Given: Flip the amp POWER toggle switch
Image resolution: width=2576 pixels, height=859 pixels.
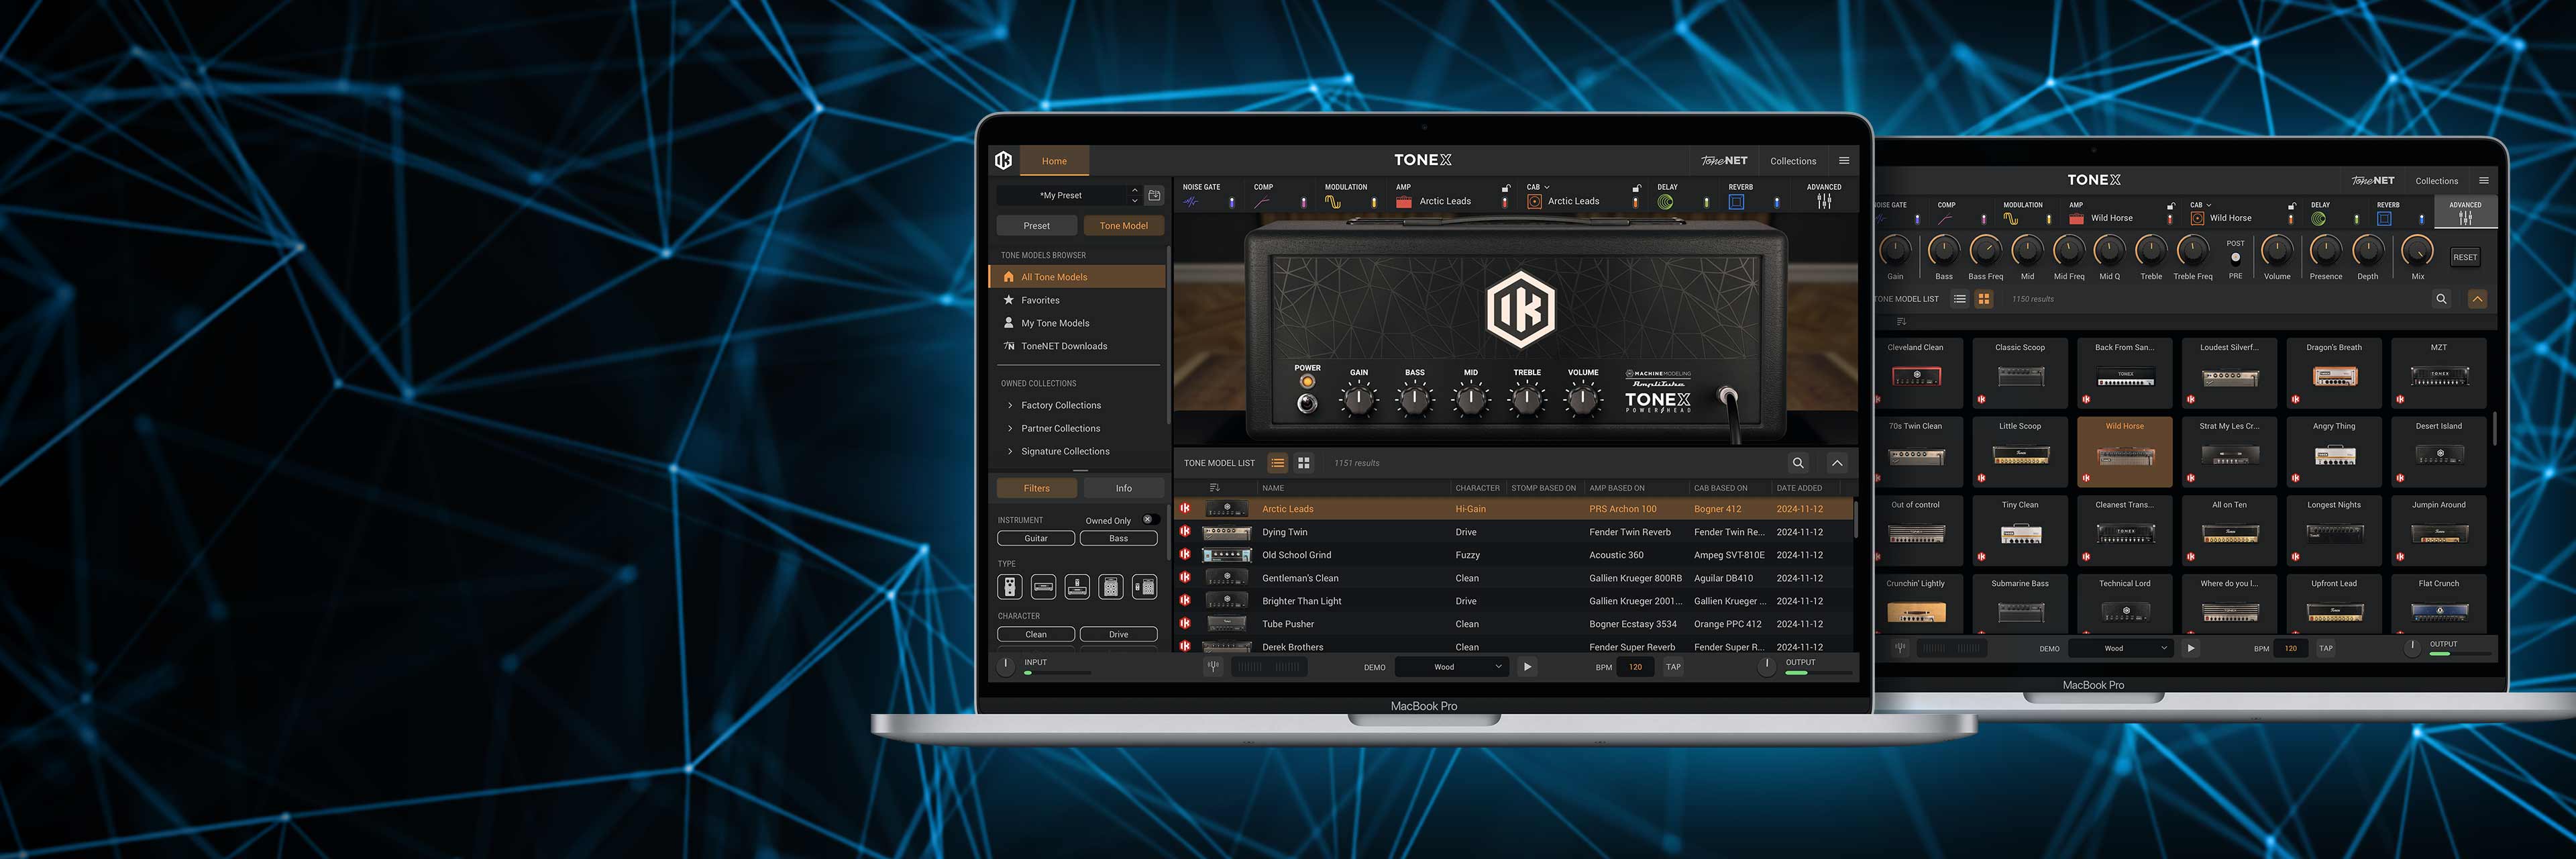Looking at the screenshot, I should click(x=1306, y=403).
